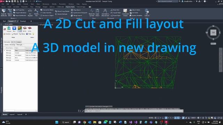Click the customize command line wrench icon
Viewport: 223px width, 125px height.
pos(83,111)
